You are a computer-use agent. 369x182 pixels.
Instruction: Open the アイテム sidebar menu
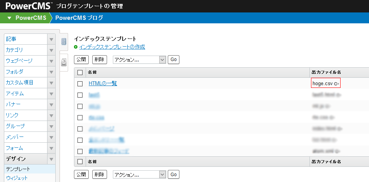(26, 94)
